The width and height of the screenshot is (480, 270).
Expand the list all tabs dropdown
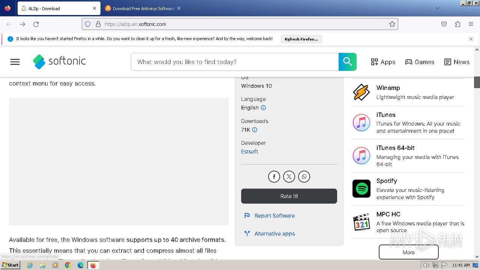pos(437,8)
